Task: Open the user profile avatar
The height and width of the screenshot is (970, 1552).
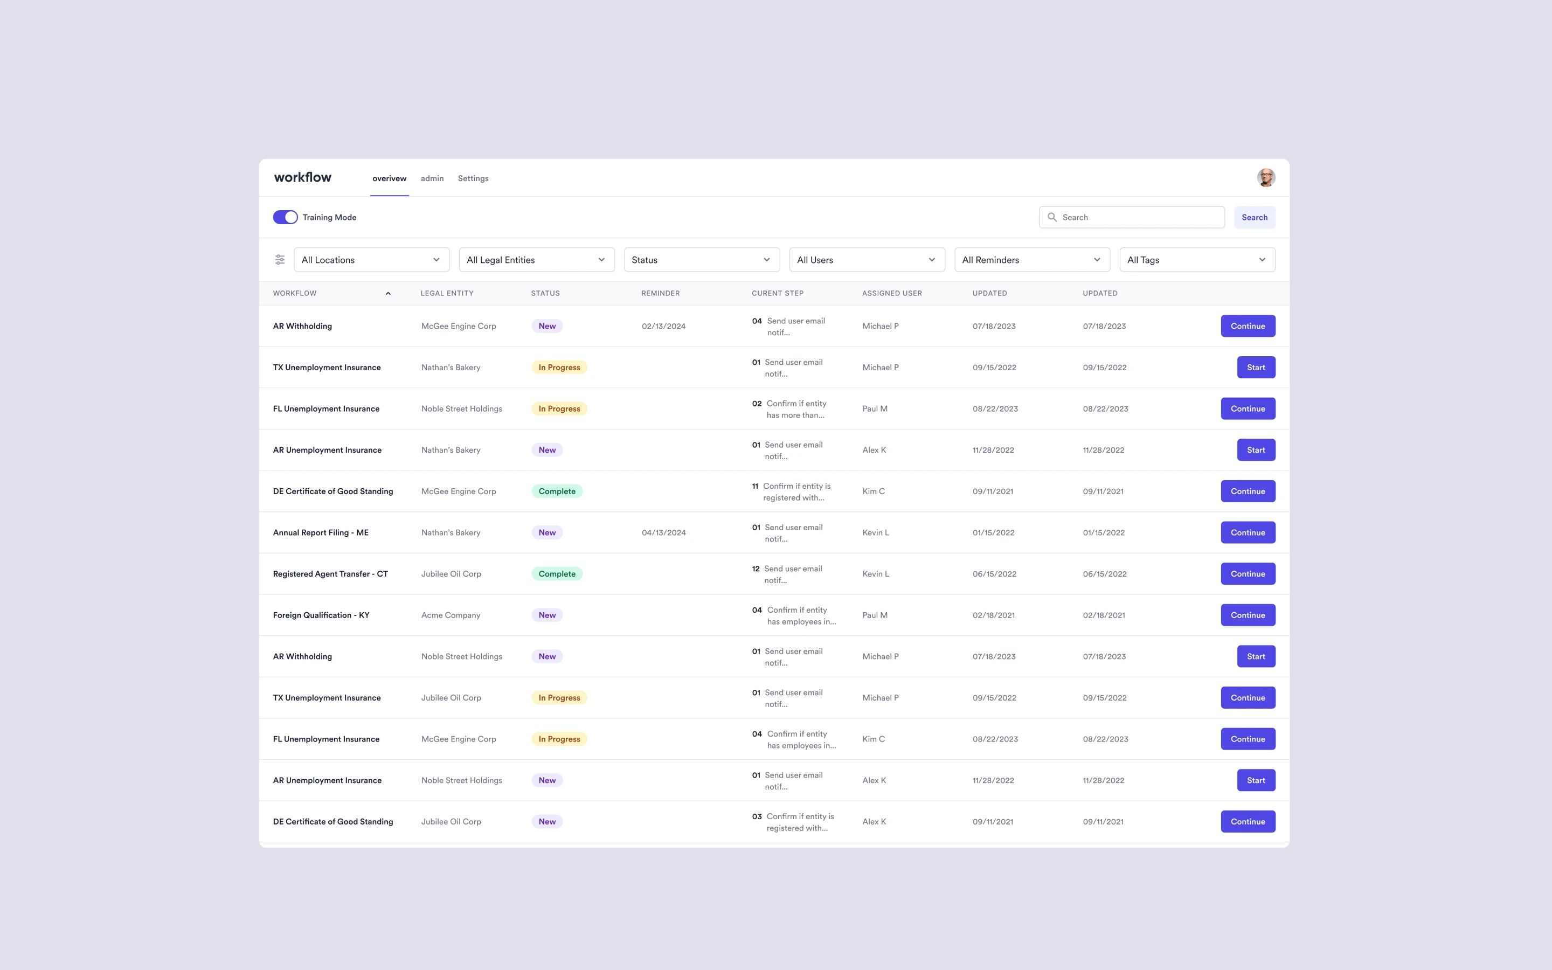Action: [x=1265, y=178]
